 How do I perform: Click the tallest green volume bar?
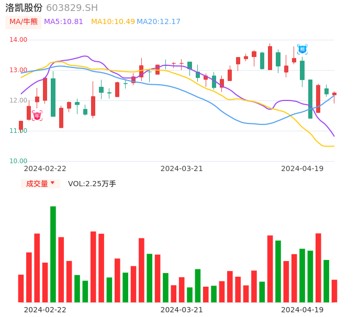(x=53, y=254)
